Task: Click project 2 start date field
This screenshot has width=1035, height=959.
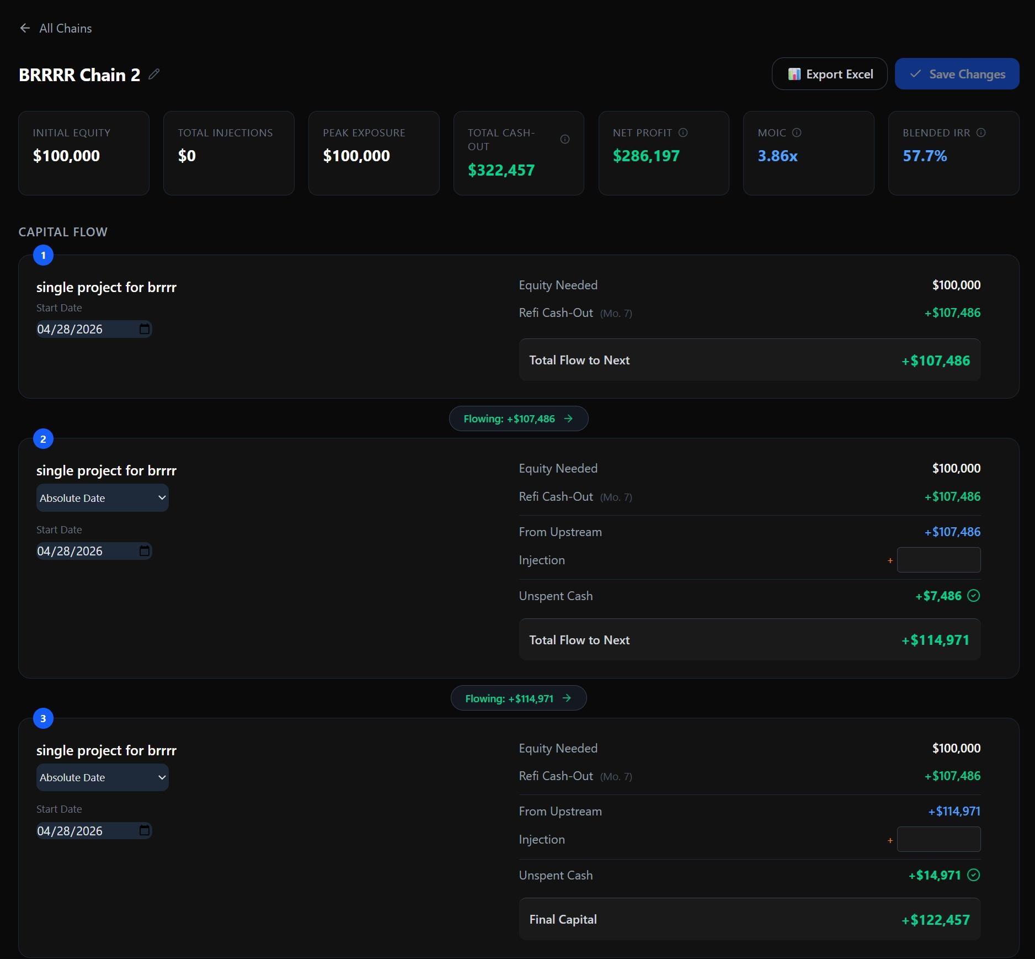Action: [94, 551]
